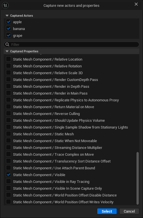This screenshot has height=218, width=143.
Task: Uncheck the Static Mesh Component / Visible checkbox
Action: [x=8, y=175]
